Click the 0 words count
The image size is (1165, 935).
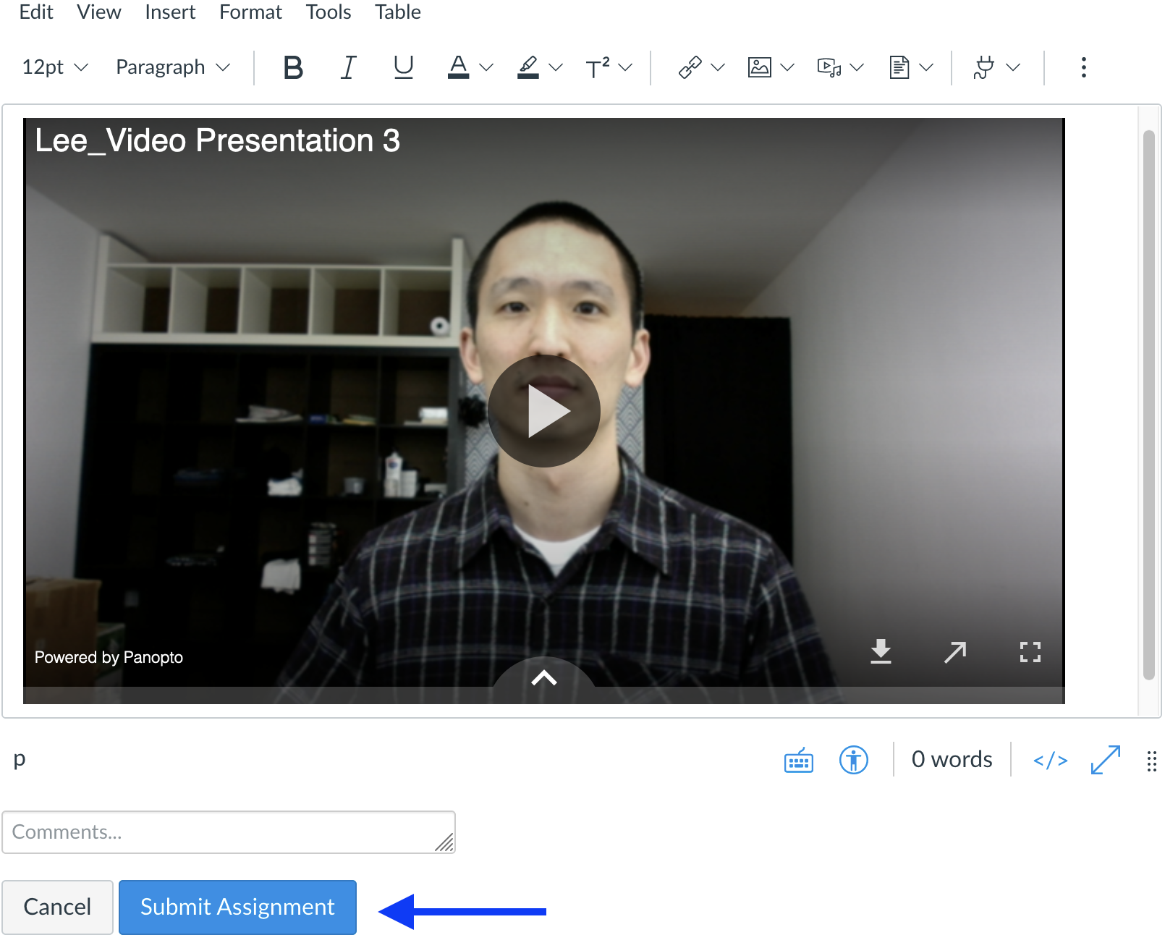952,759
